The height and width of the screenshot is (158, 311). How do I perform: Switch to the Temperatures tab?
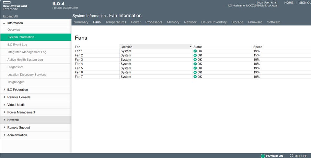[x=116, y=22]
